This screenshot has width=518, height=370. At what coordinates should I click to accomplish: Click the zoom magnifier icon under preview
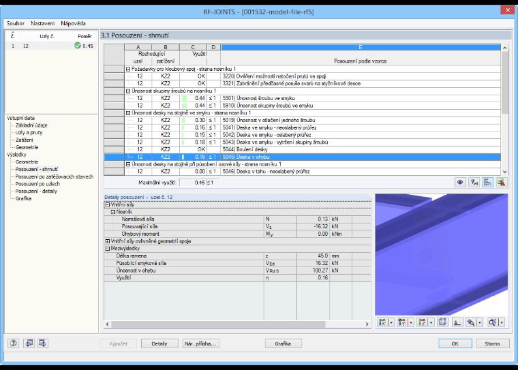tap(471, 322)
